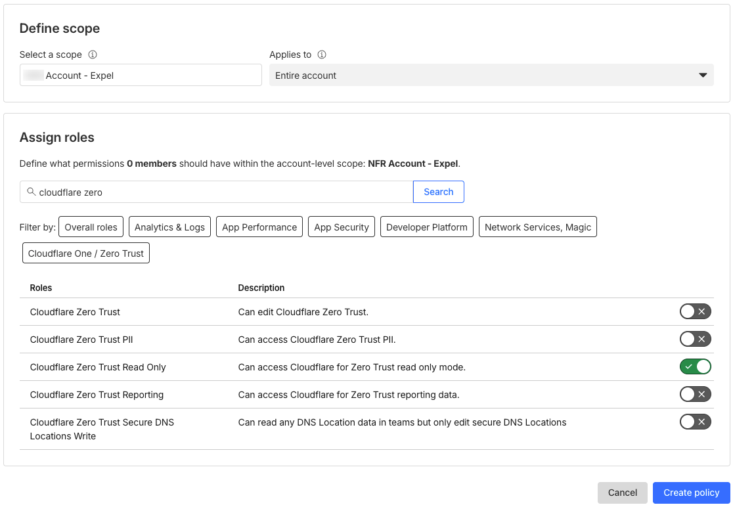This screenshot has height=507, width=733.
Task: Enable the Cloudflare Zero Trust role
Action: [695, 312]
